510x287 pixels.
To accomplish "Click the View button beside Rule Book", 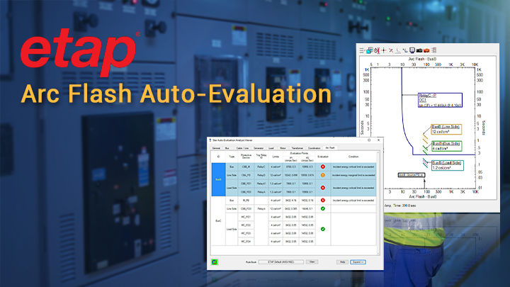I will point(312,262).
